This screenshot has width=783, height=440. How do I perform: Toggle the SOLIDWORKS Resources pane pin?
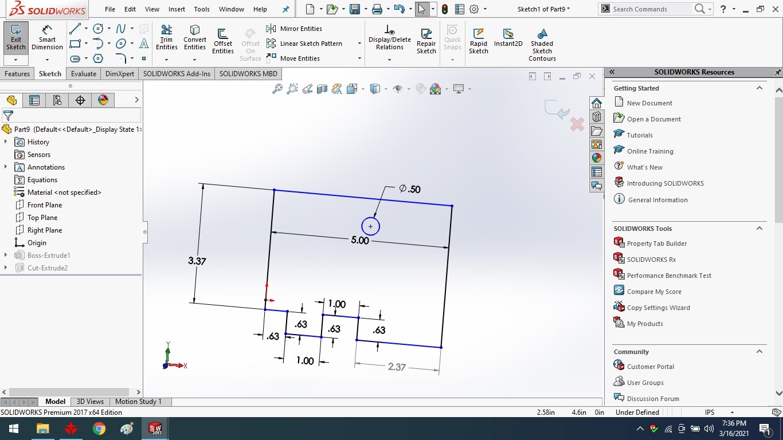coord(778,72)
